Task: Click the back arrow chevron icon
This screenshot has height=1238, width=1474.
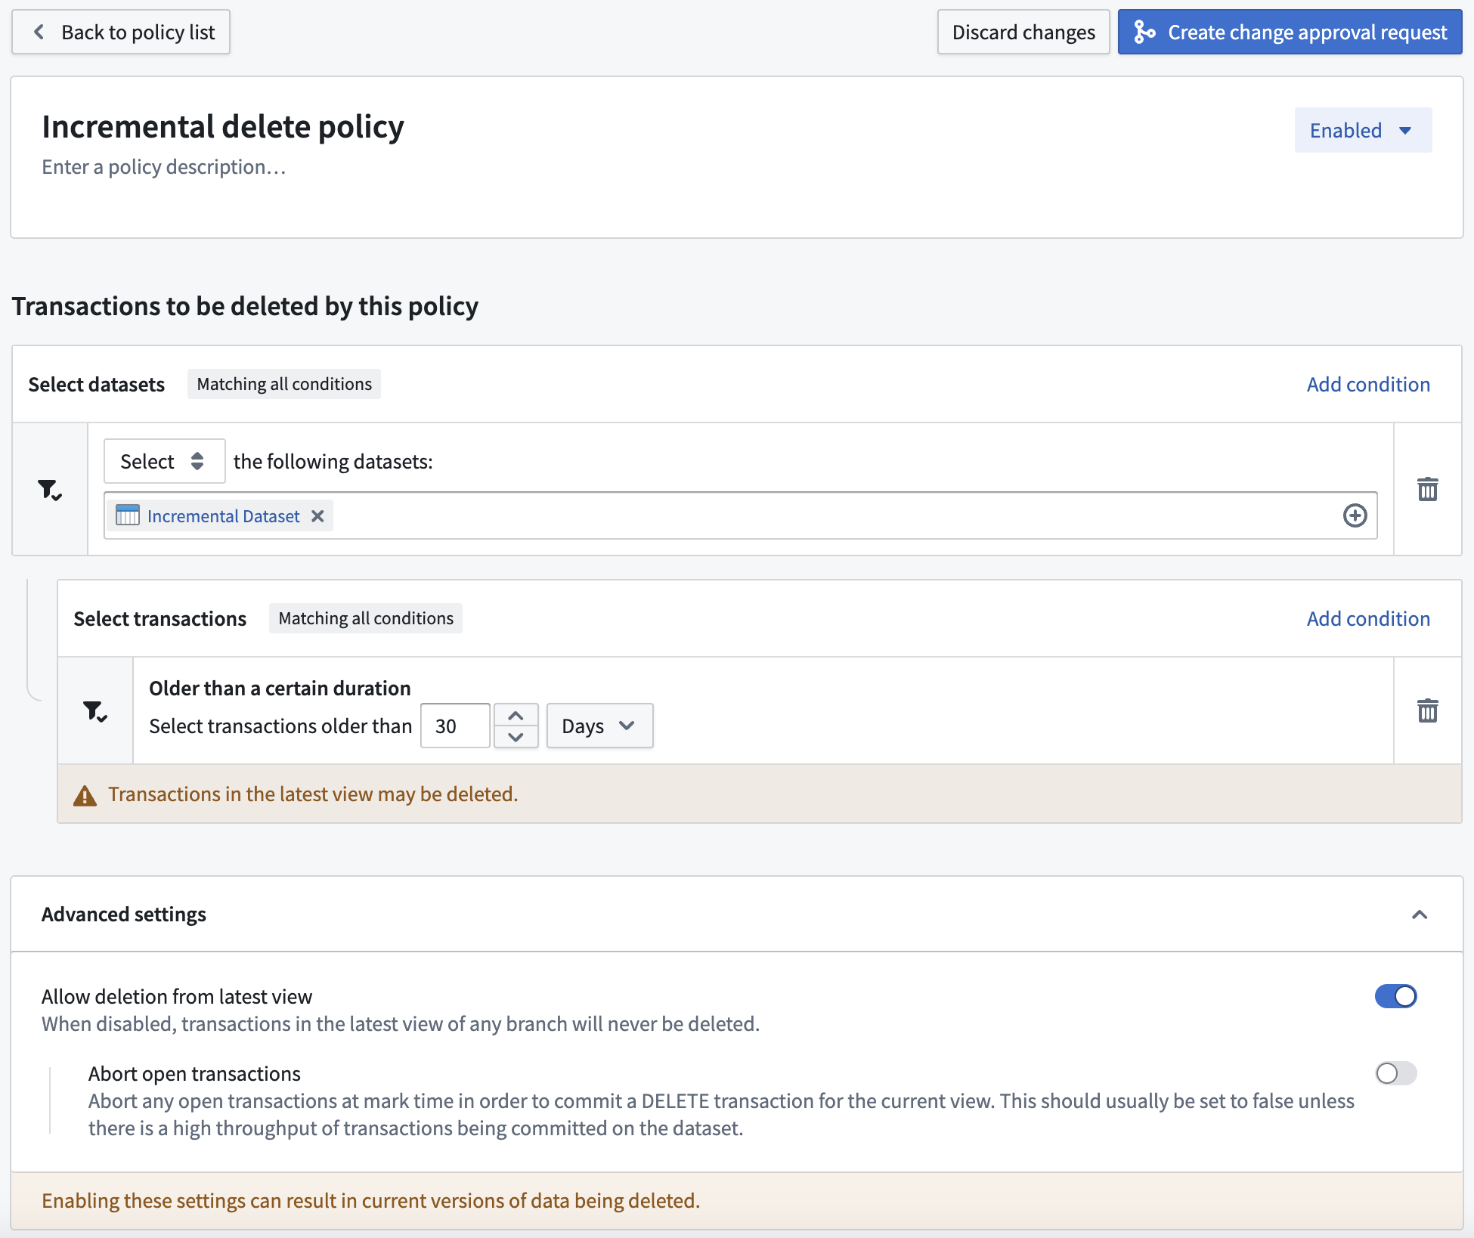Action: [39, 32]
